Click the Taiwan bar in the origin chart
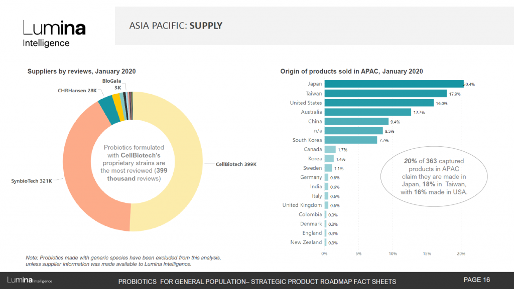 tap(385, 94)
